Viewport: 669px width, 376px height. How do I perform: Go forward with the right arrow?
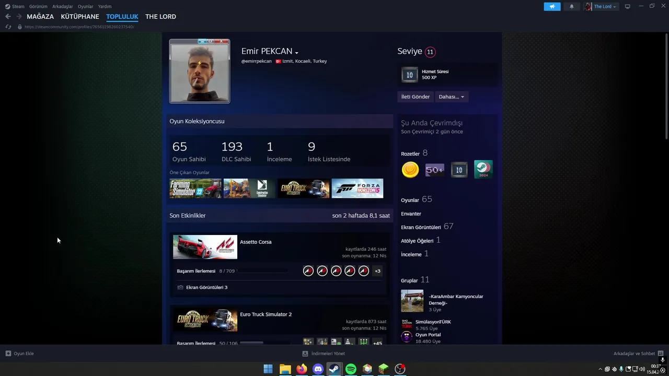[19, 17]
